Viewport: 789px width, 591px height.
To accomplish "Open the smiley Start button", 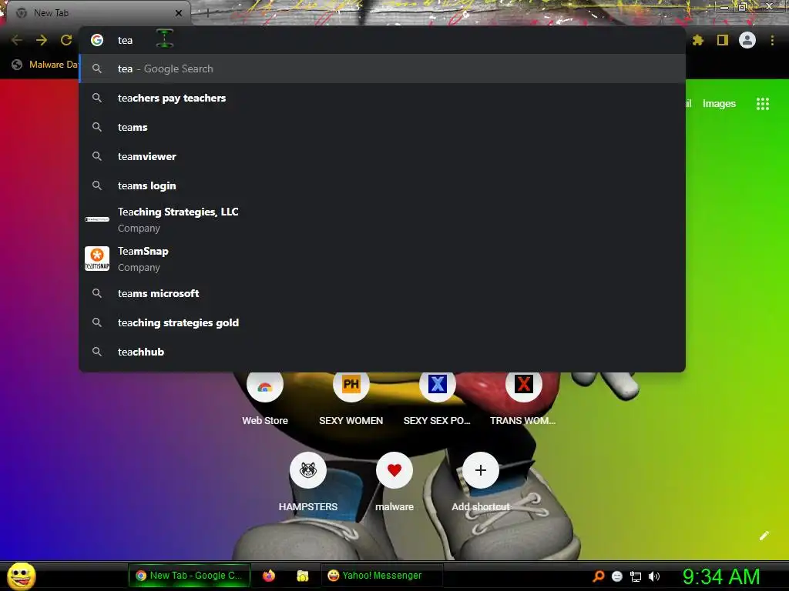I will pyautogui.click(x=21, y=576).
